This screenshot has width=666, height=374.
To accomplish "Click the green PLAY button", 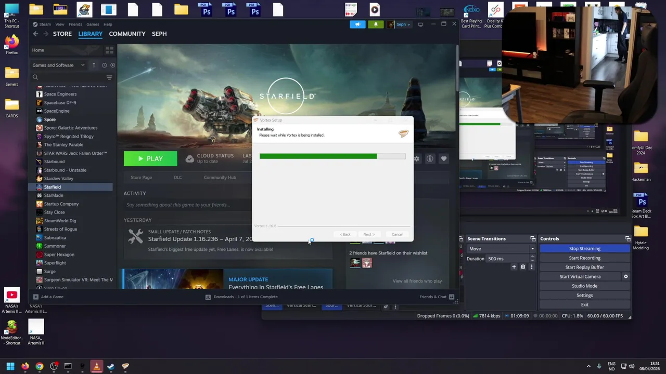I will click(x=150, y=158).
